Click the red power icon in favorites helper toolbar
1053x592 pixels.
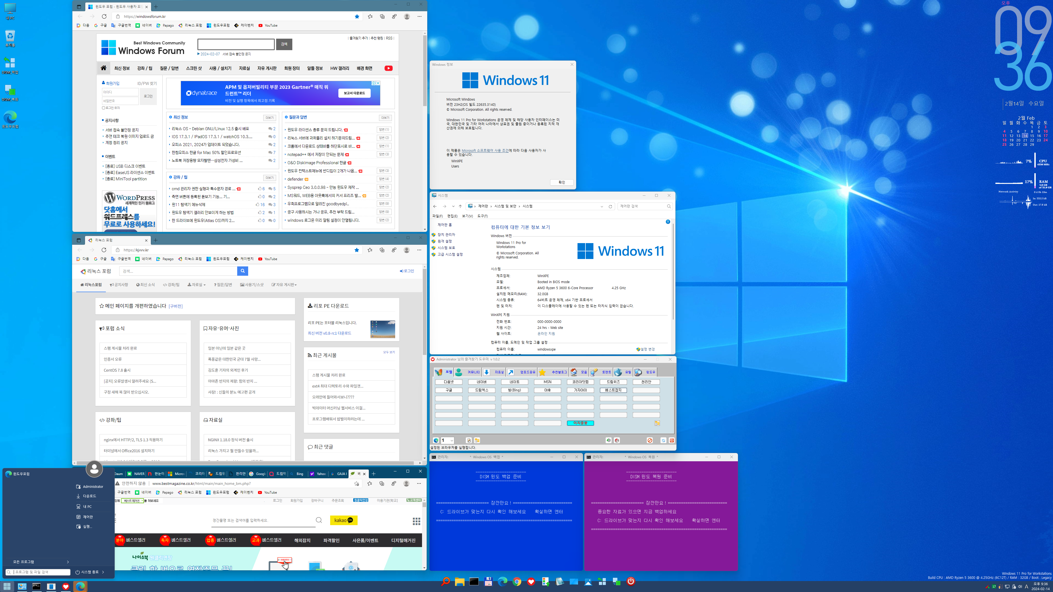[672, 440]
